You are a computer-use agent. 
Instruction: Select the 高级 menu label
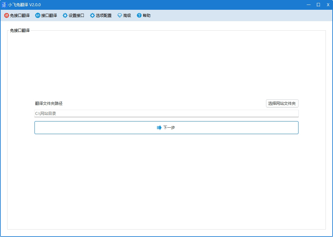pos(127,15)
